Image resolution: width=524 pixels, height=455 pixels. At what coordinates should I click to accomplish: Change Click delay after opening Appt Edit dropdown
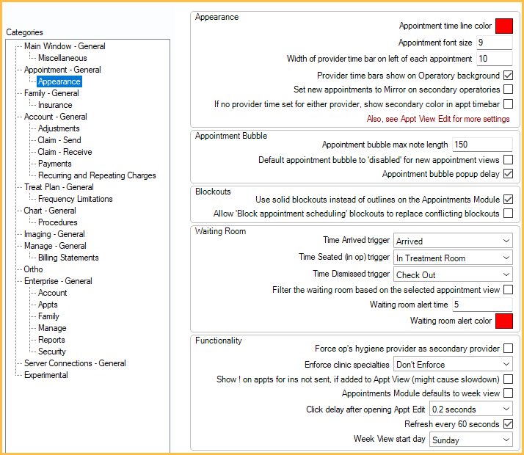(x=471, y=409)
